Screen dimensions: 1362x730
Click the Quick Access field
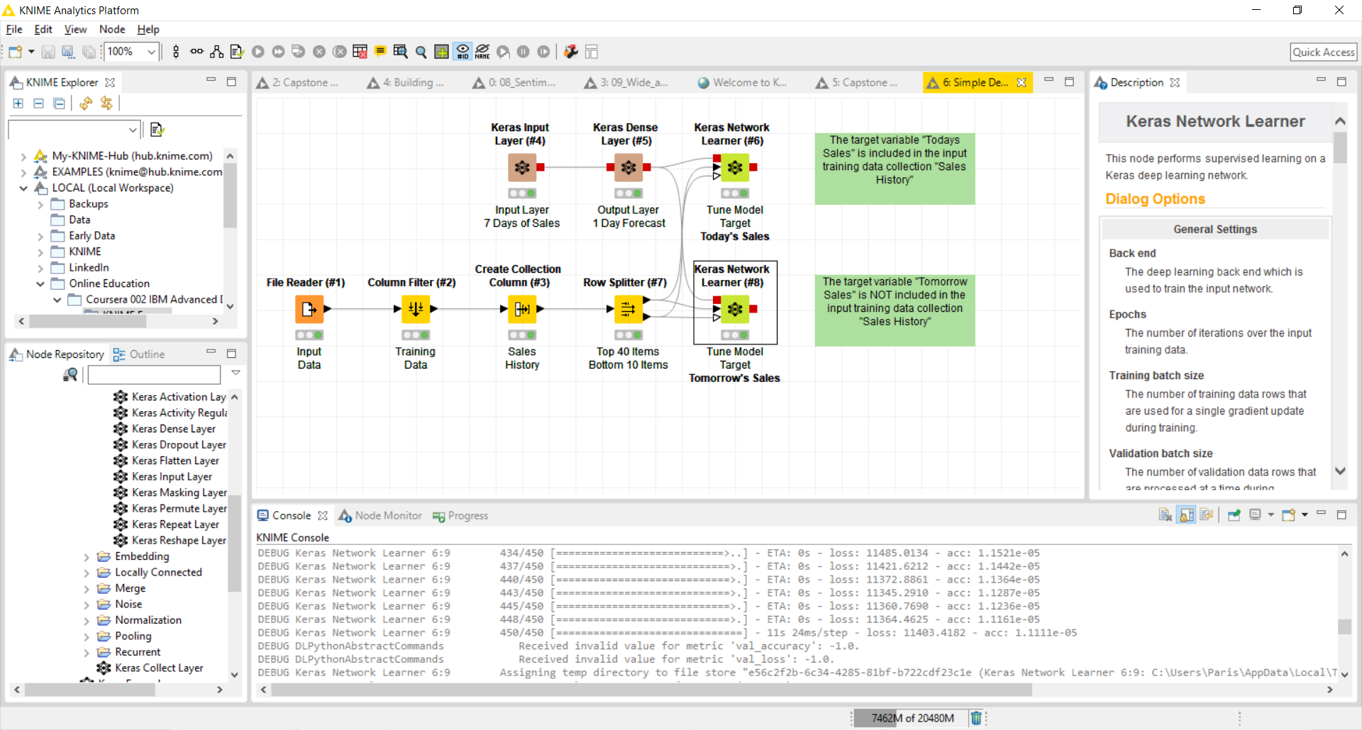(1323, 52)
